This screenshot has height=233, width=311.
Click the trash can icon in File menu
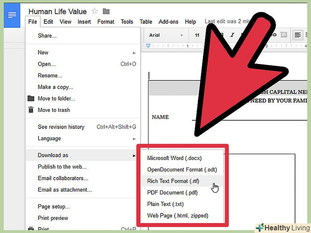click(x=31, y=110)
